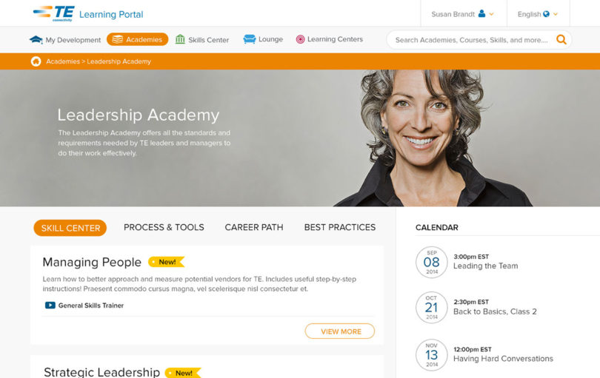Click the Academies breadcrumb link
This screenshot has height=378, width=600.
[63, 61]
